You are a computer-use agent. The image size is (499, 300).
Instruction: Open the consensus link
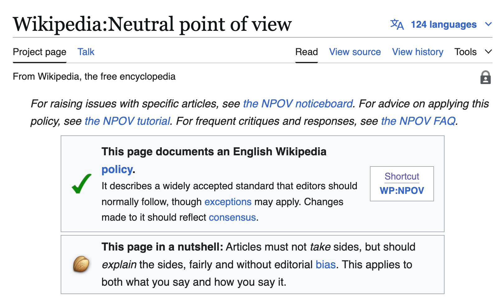(232, 217)
